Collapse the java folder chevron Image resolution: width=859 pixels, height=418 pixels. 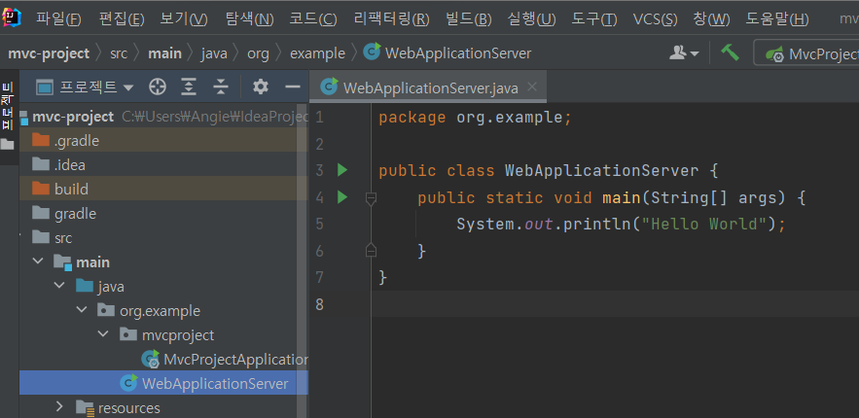[59, 285]
